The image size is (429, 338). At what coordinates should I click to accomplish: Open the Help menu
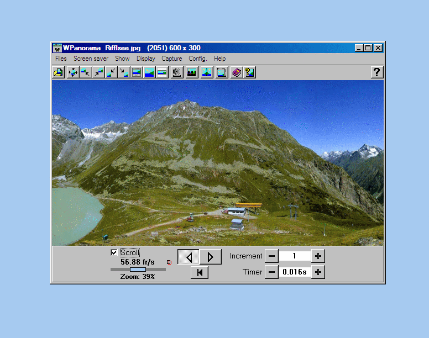click(219, 59)
